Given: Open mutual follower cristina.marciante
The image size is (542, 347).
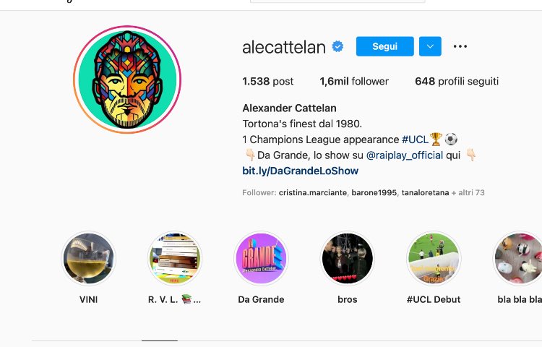Looking at the screenshot, I should [313, 193].
